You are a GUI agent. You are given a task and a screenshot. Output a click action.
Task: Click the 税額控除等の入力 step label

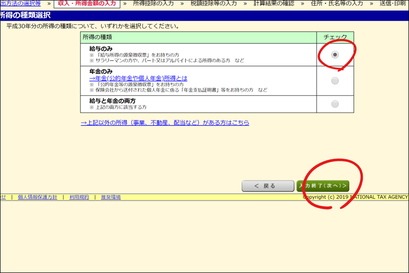coord(213,3)
